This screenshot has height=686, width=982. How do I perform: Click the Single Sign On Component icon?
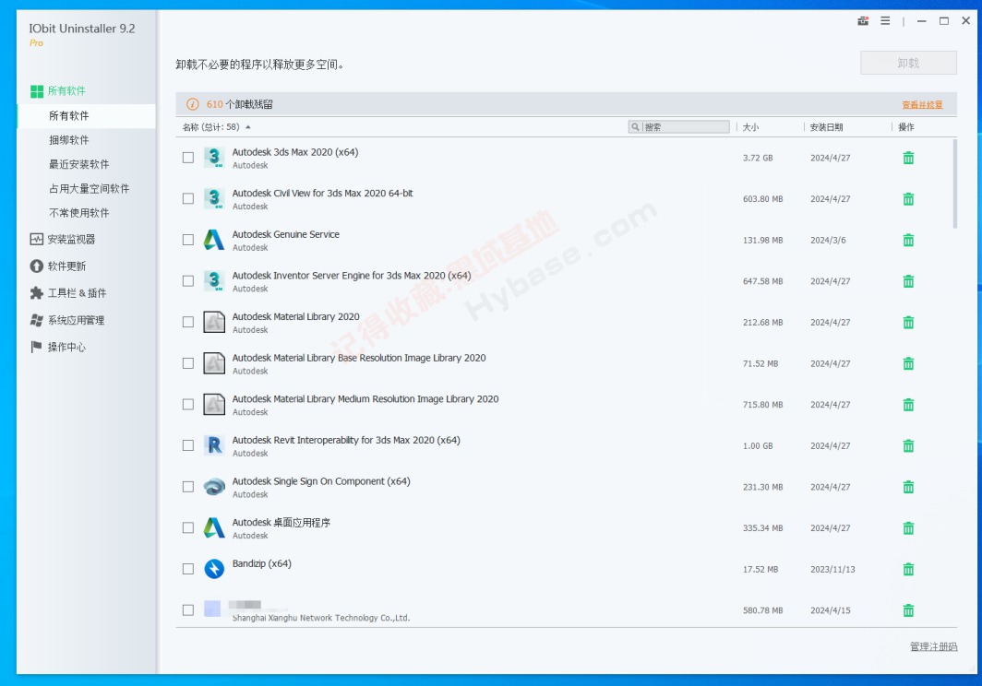(214, 486)
